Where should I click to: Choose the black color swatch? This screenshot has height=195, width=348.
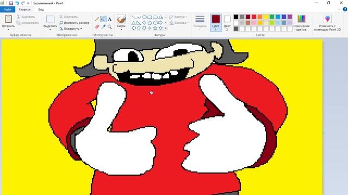(236, 17)
